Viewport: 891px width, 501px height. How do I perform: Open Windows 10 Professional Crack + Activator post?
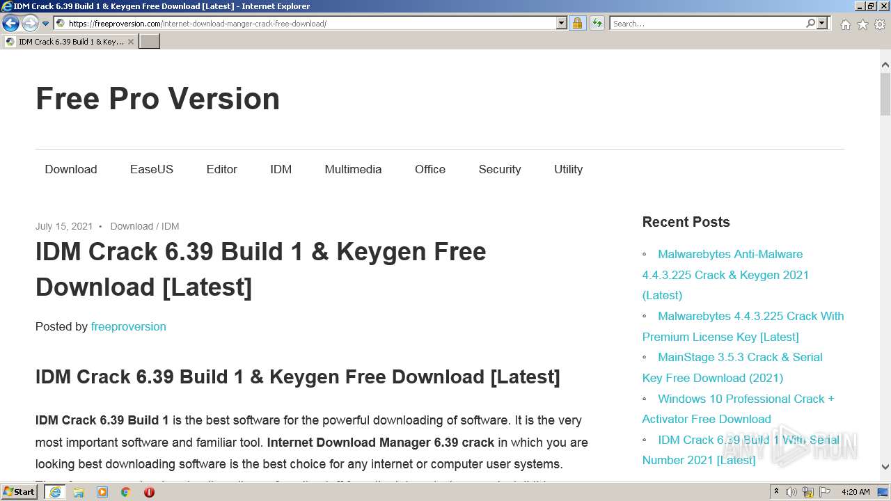click(x=738, y=408)
